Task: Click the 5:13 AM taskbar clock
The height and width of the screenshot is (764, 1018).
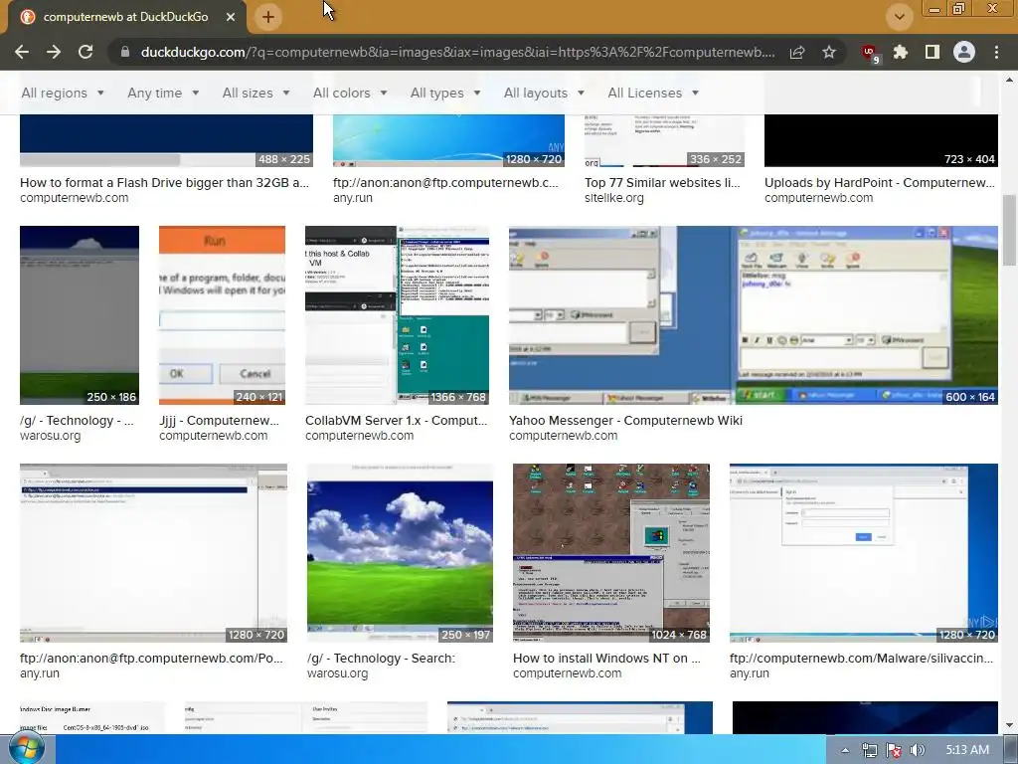Action: coord(966,750)
